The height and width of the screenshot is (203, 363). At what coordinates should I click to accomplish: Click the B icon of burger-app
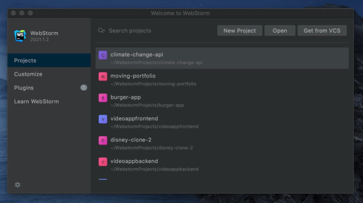[103, 98]
